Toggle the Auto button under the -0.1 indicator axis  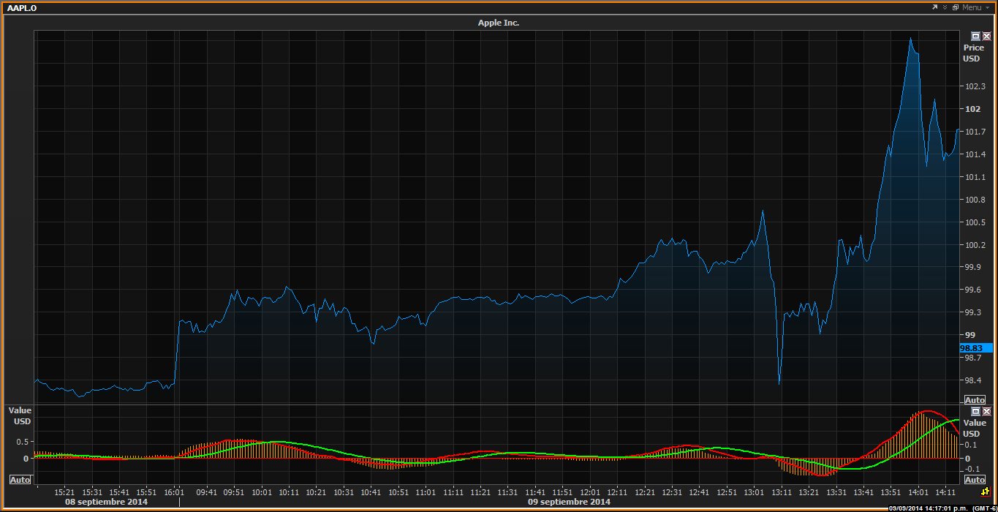975,480
